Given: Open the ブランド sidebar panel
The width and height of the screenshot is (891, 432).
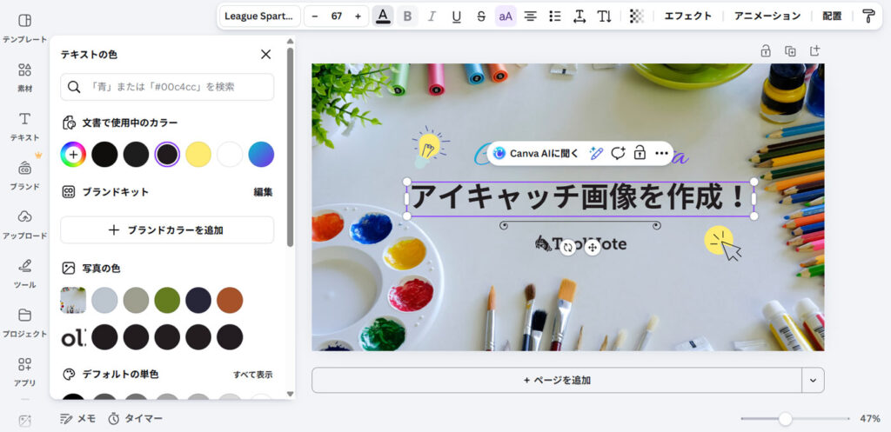Looking at the screenshot, I should click(24, 176).
